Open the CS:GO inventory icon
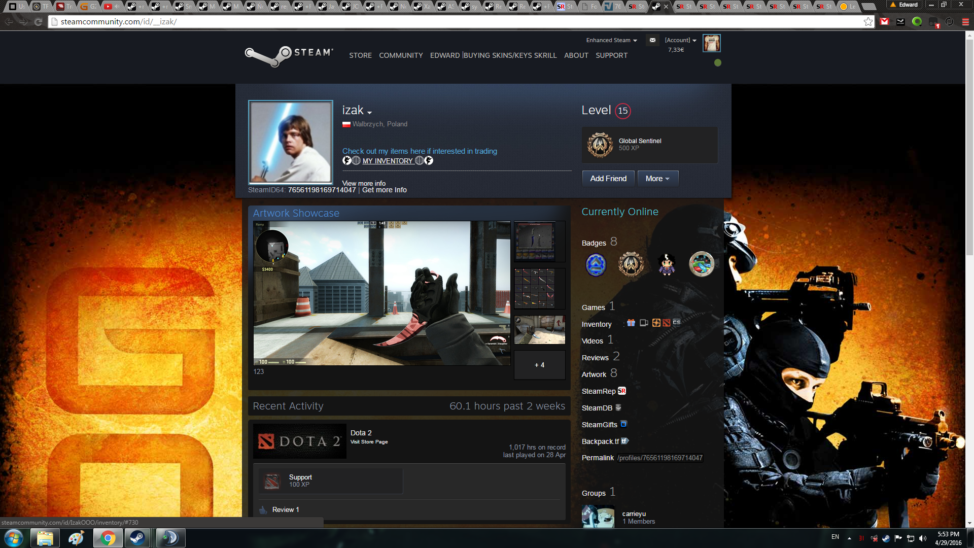 (x=677, y=323)
